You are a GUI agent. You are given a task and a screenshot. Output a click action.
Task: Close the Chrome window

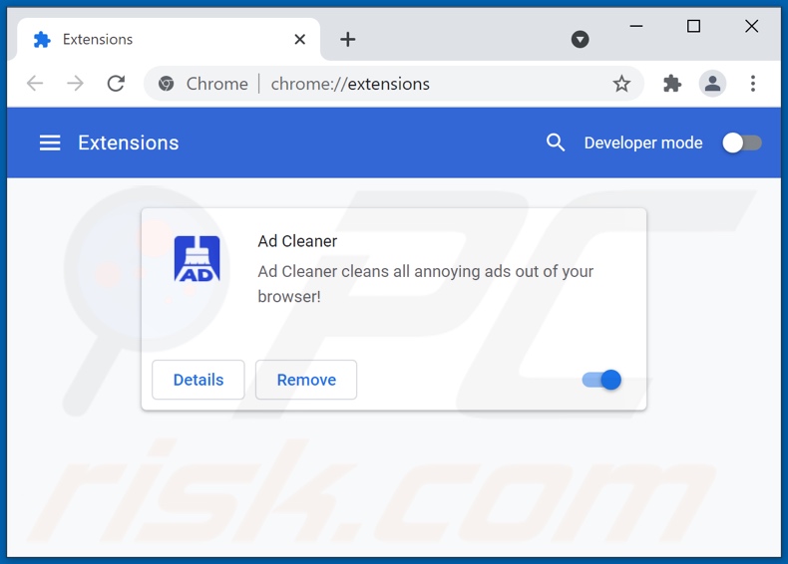tap(751, 26)
